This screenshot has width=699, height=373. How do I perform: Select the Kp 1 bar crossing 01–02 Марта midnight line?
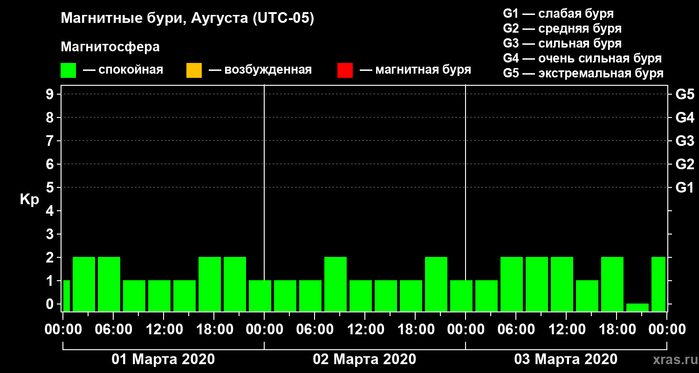pos(260,296)
